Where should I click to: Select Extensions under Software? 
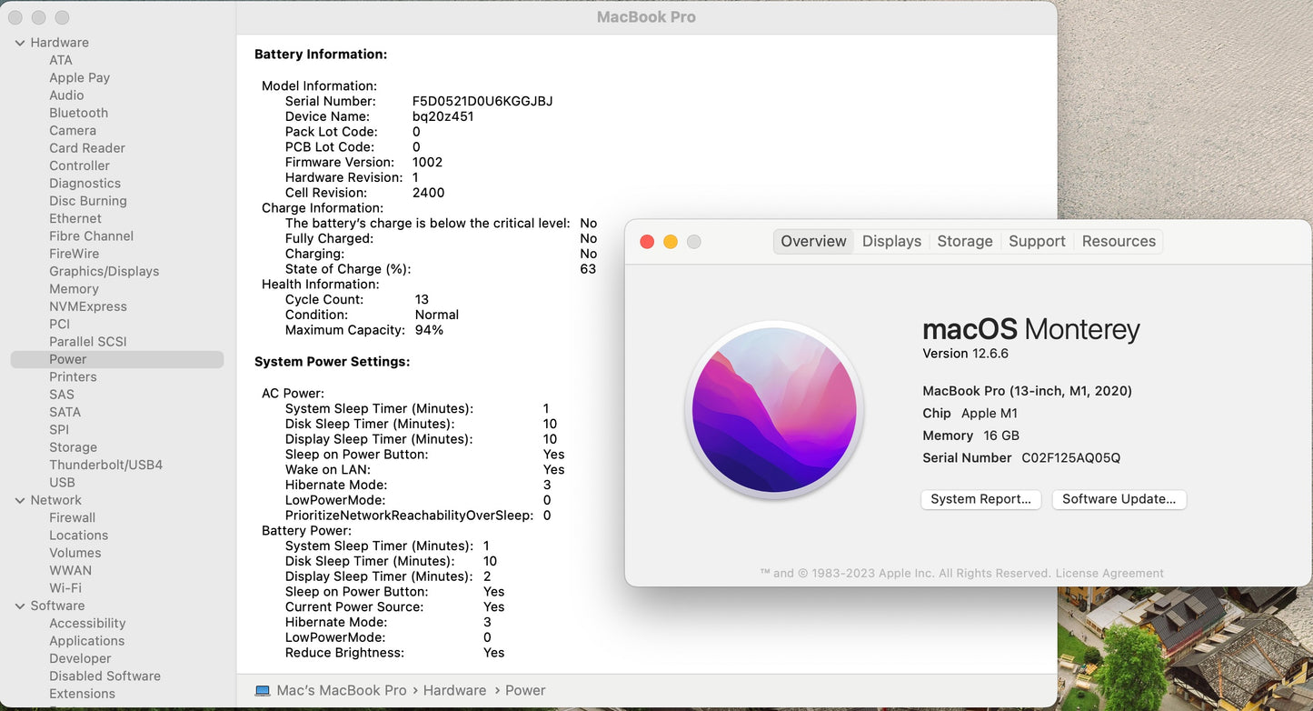coord(83,694)
